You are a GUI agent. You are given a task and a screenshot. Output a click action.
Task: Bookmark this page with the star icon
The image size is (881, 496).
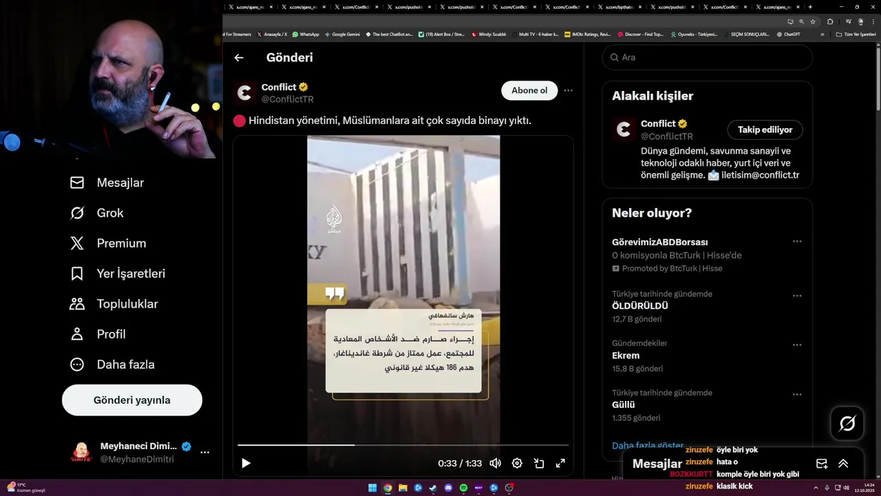[813, 21]
